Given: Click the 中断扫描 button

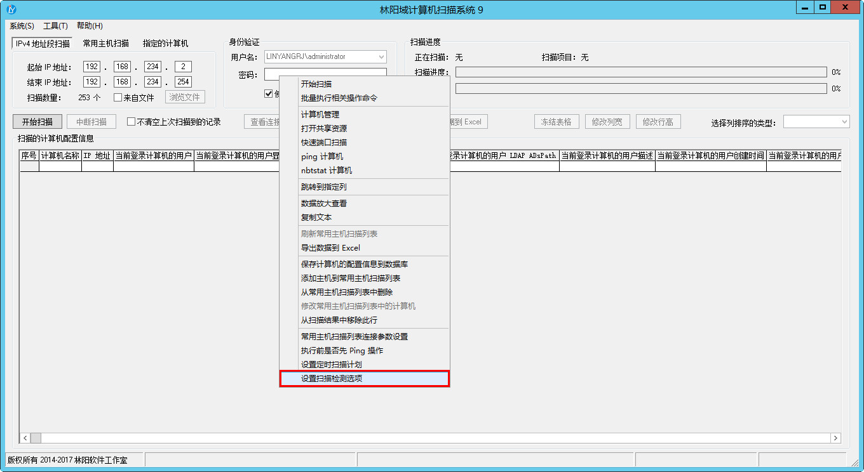Looking at the screenshot, I should pyautogui.click(x=91, y=122).
